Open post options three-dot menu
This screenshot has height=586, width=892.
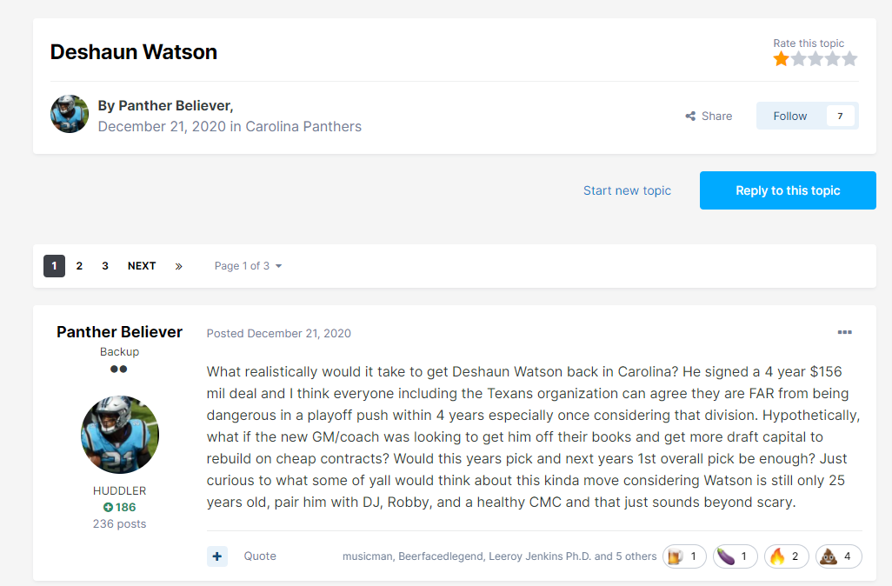[x=844, y=333]
